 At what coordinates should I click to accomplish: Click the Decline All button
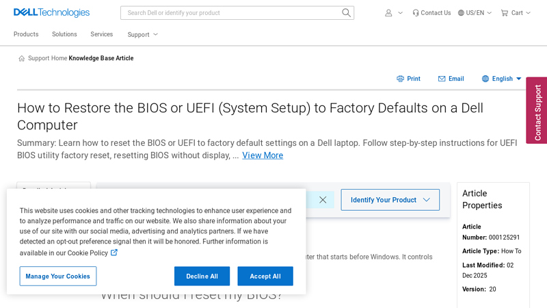(x=202, y=277)
